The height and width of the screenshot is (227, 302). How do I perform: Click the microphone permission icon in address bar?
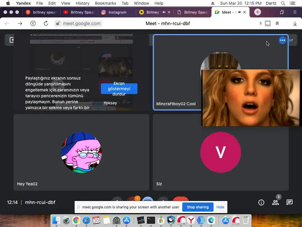(x=261, y=24)
